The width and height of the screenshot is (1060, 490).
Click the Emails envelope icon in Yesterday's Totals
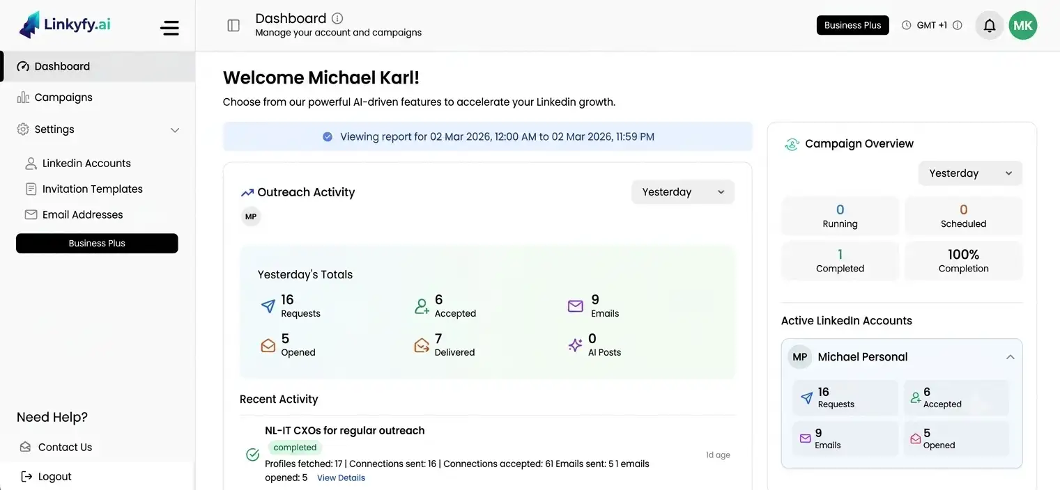pyautogui.click(x=576, y=306)
